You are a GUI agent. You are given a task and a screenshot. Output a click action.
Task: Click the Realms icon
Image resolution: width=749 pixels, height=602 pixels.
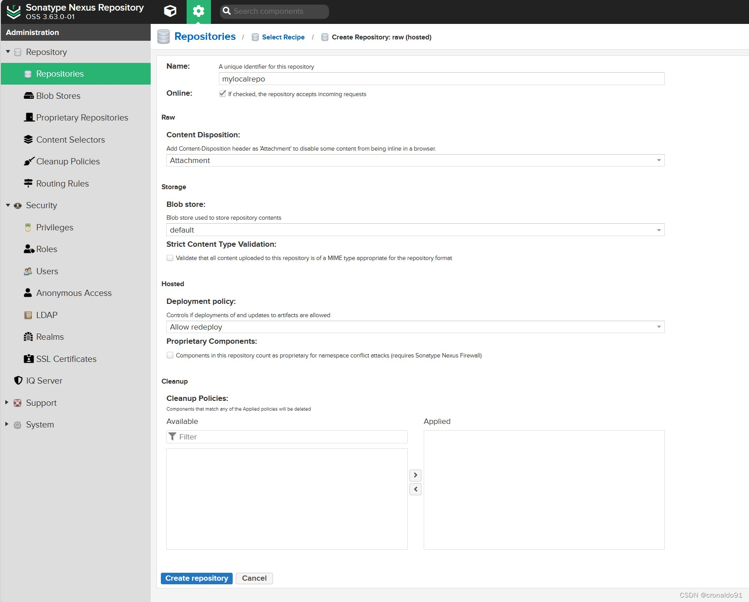point(28,337)
